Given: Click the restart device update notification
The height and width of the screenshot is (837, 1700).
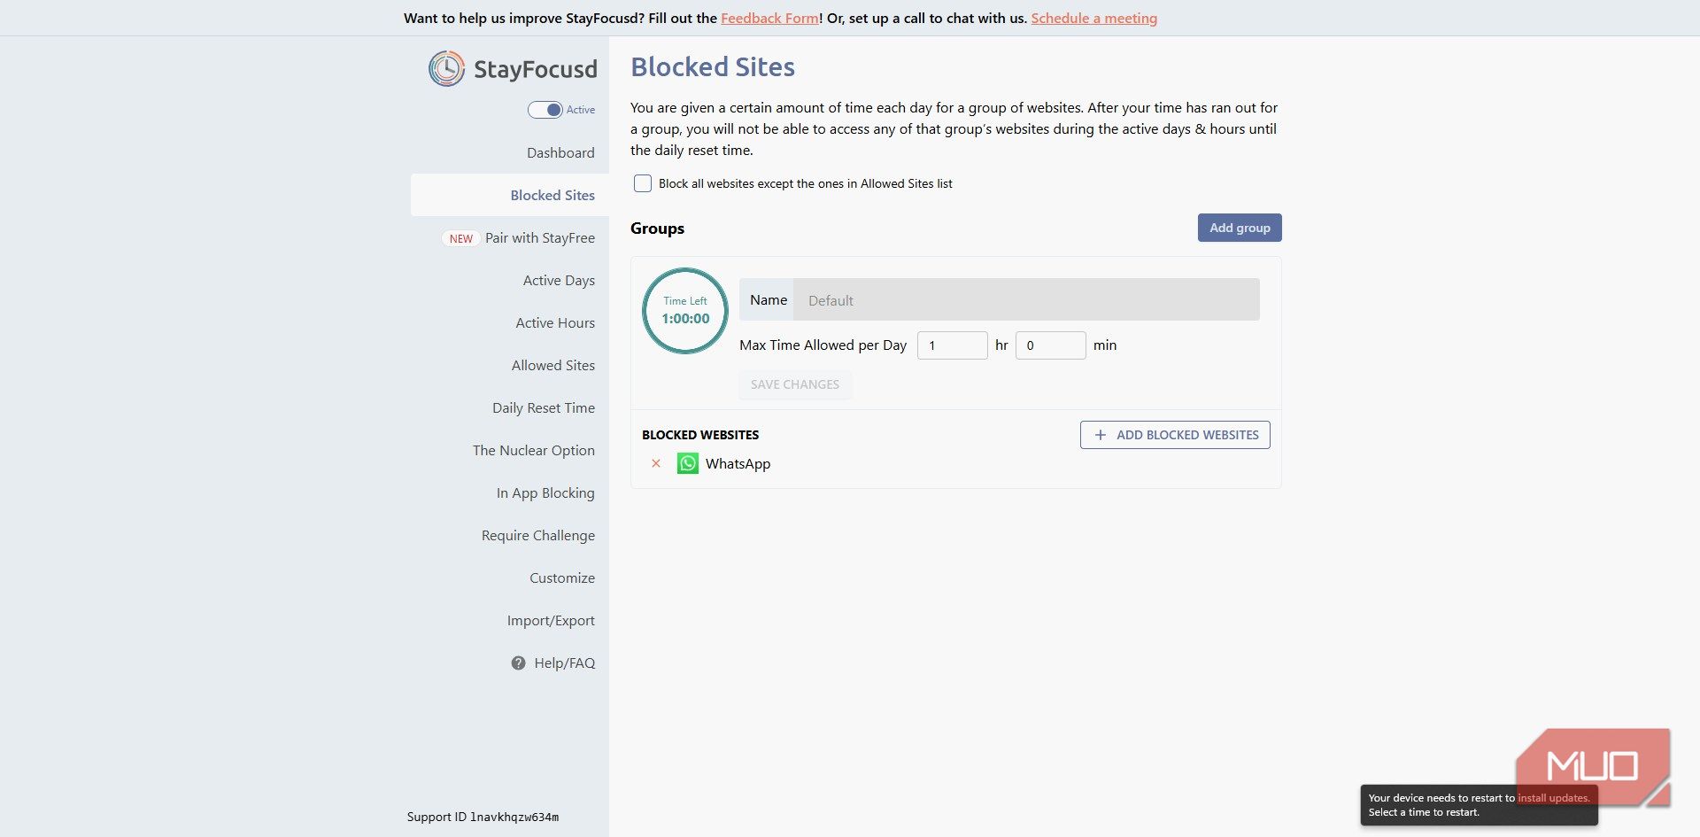Looking at the screenshot, I should tap(1479, 805).
